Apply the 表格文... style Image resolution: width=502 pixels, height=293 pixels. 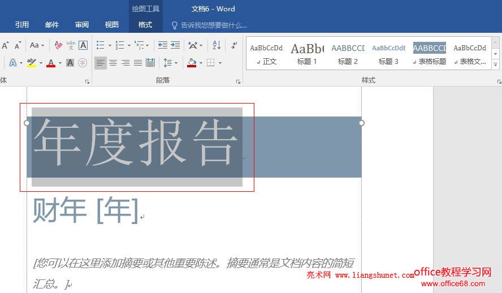coord(470,54)
